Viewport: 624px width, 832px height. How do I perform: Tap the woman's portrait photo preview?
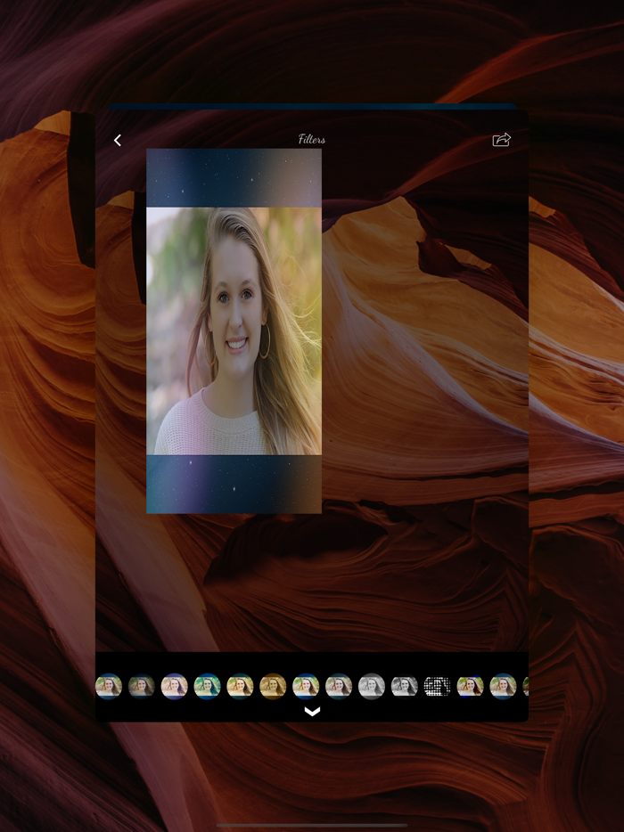tap(234, 330)
